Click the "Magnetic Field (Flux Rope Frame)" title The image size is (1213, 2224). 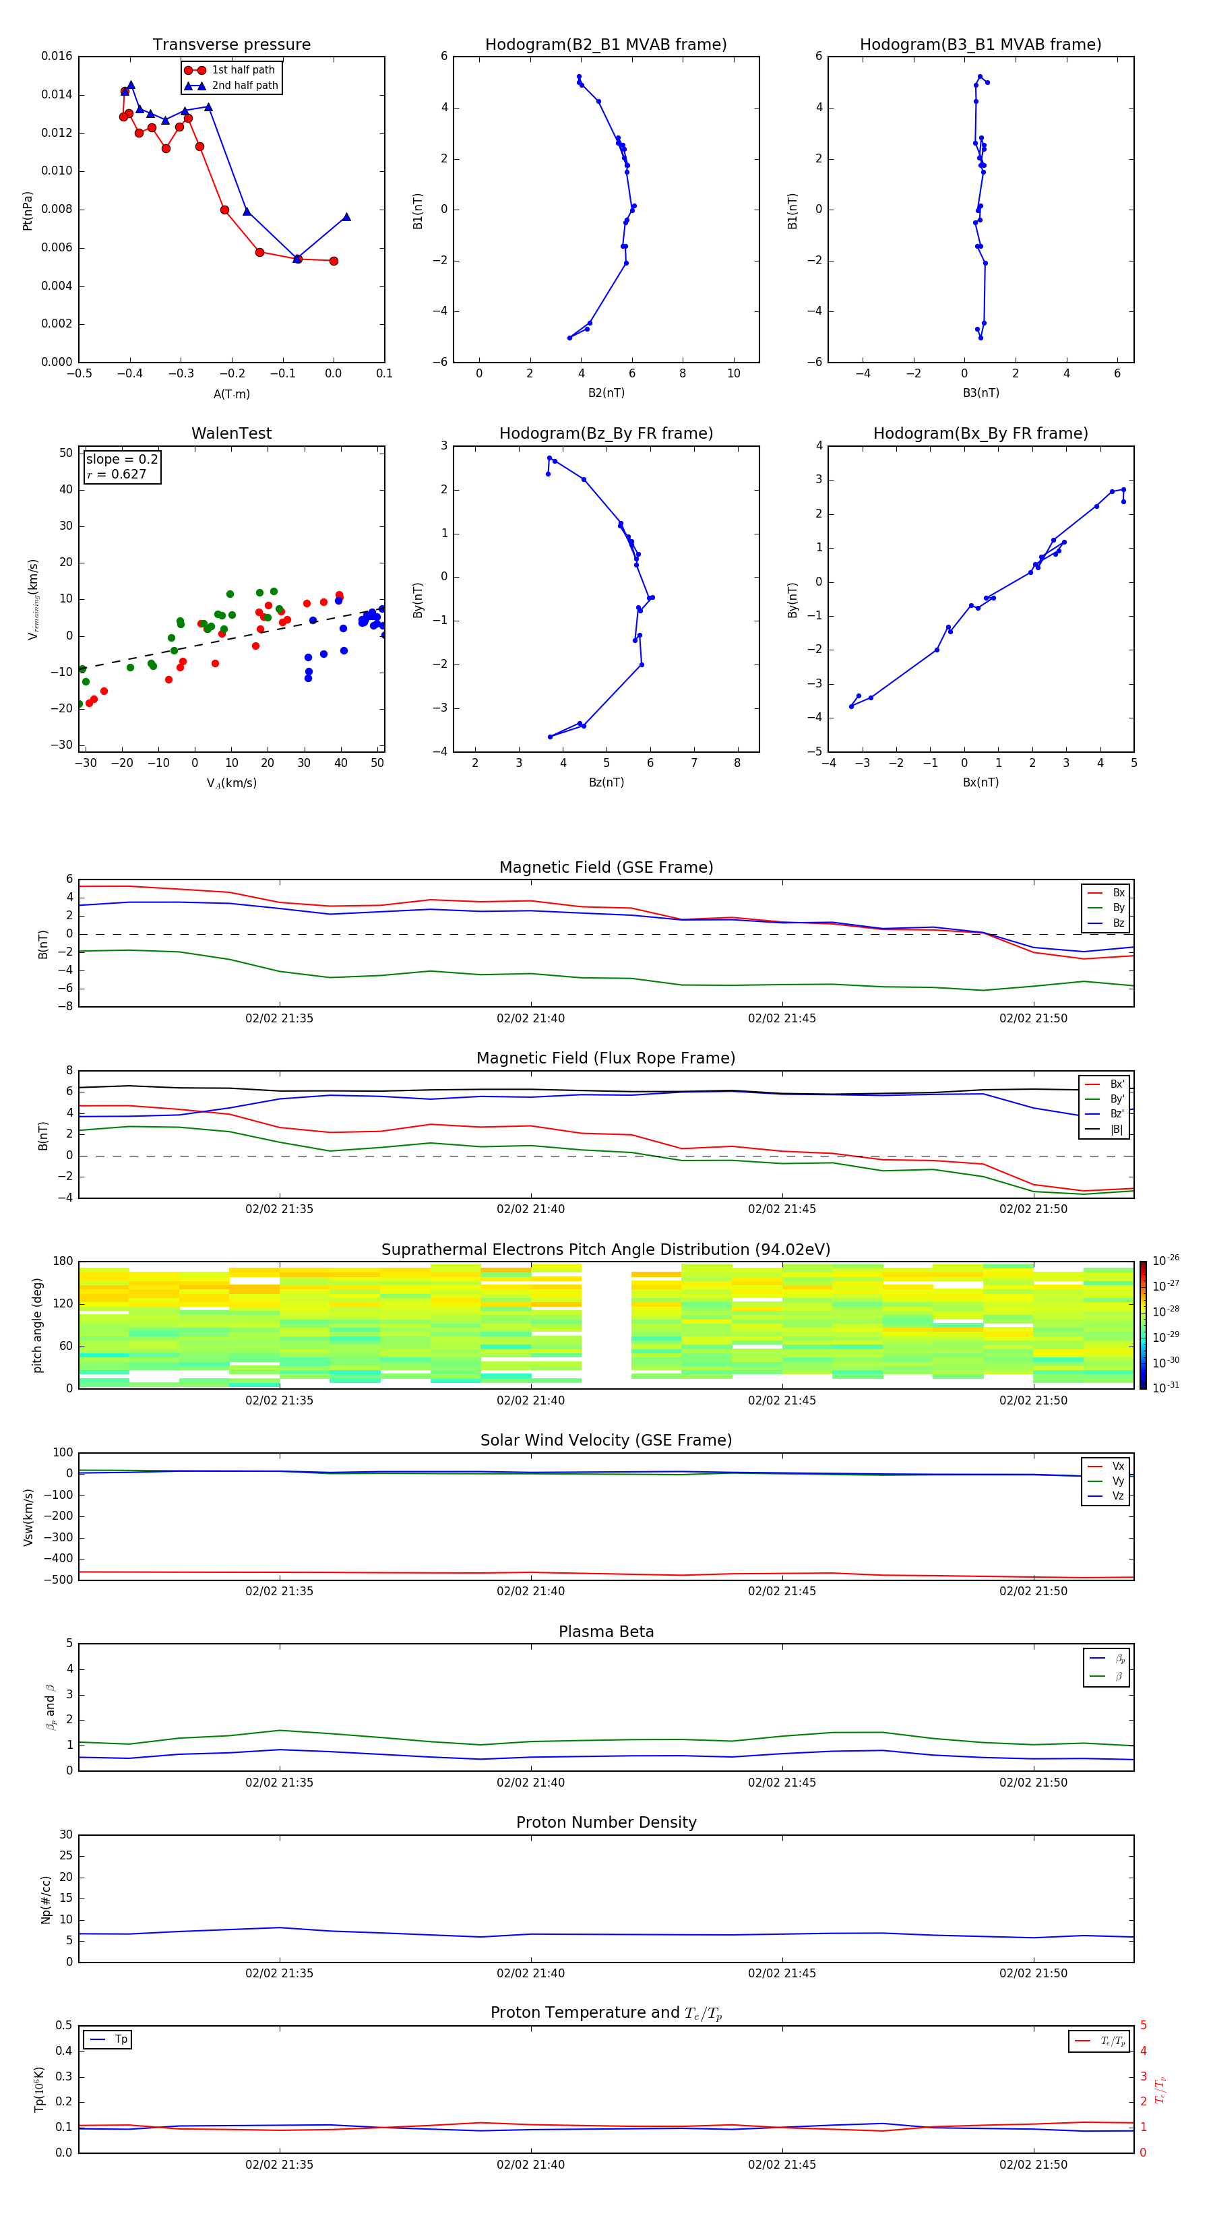(x=606, y=1059)
